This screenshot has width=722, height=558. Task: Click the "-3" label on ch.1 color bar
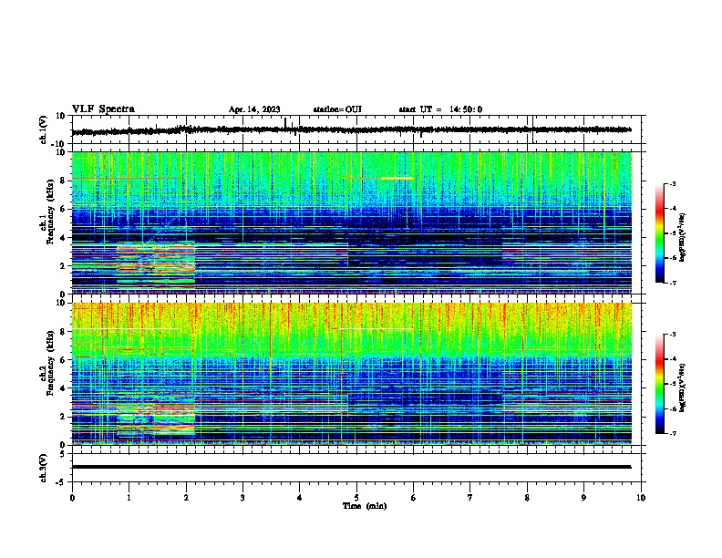point(672,183)
